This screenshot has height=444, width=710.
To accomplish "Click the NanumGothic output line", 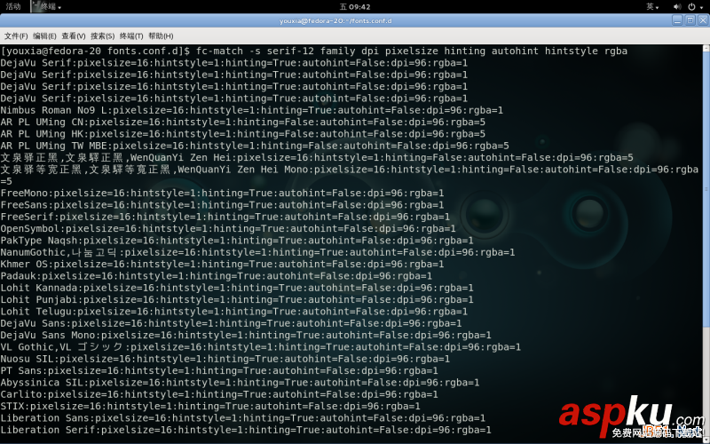I will point(257,252).
